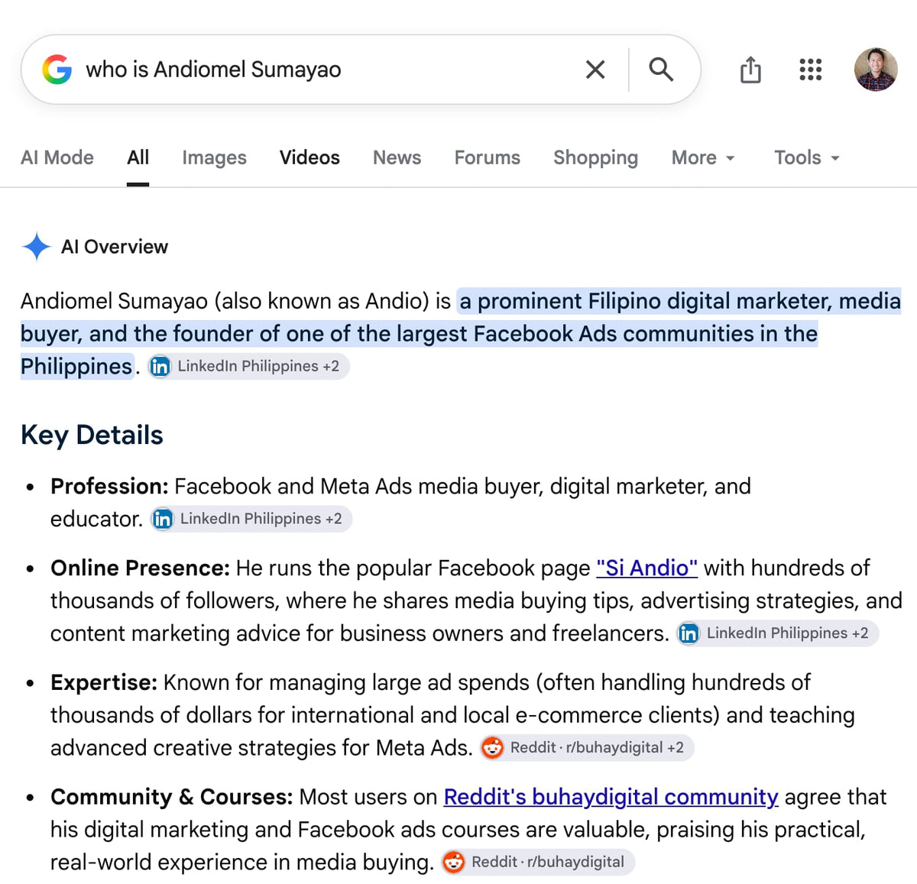Viewport: 917px width, 884px height.
Task: Clear the search query with X
Action: 595,70
